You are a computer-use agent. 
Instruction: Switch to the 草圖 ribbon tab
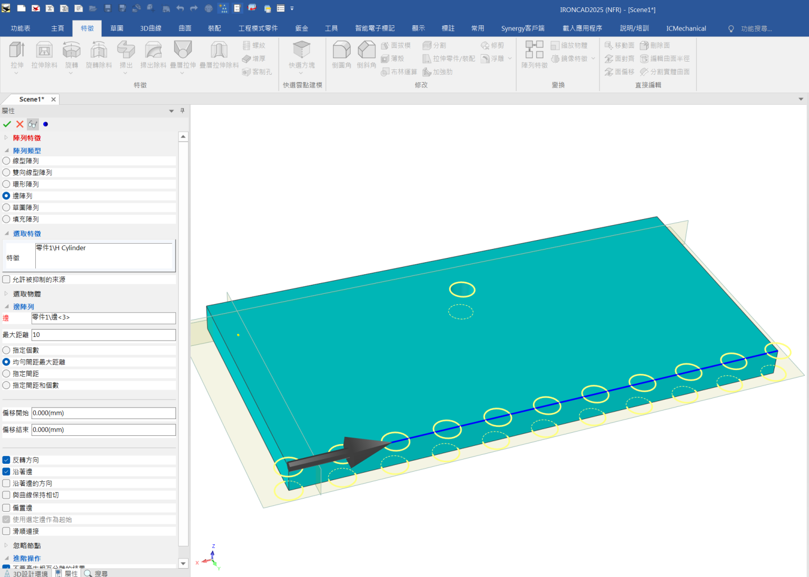pos(116,28)
